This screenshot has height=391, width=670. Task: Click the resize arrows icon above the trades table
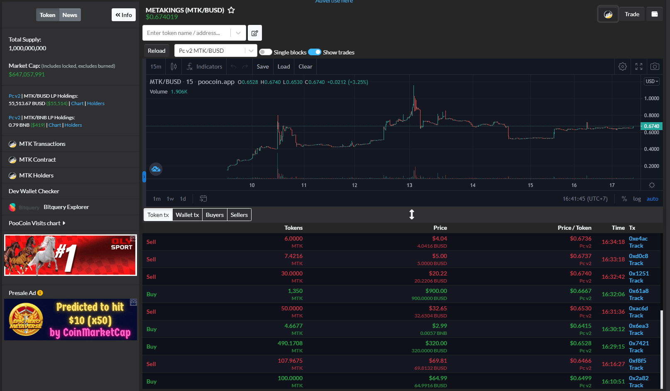tap(412, 214)
